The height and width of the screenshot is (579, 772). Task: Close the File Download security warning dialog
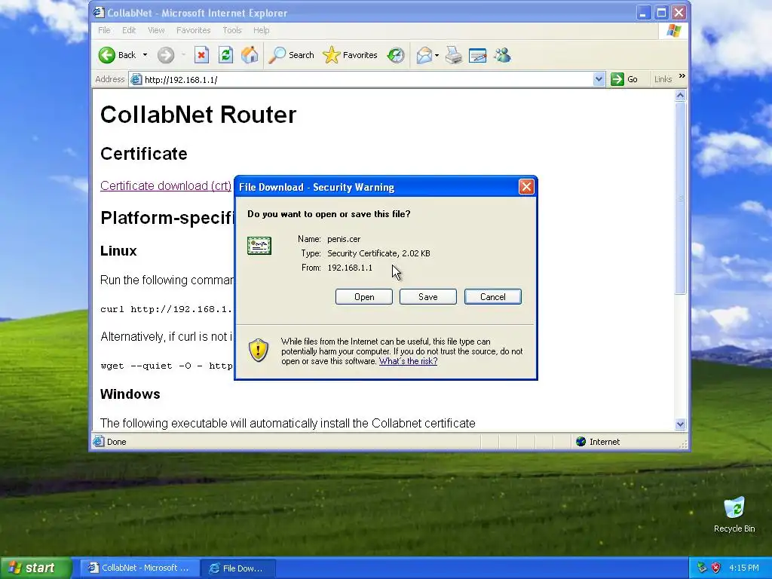pyautogui.click(x=526, y=187)
